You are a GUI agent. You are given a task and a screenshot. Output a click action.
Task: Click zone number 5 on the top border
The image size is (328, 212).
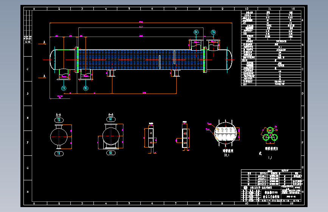point(129,9)
